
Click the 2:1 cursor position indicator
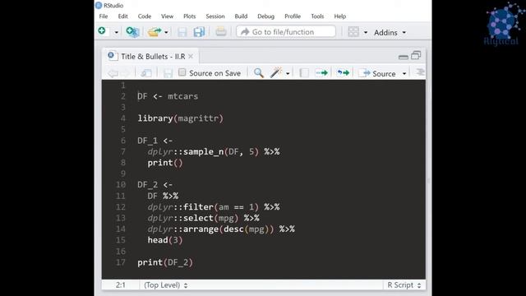121,285
